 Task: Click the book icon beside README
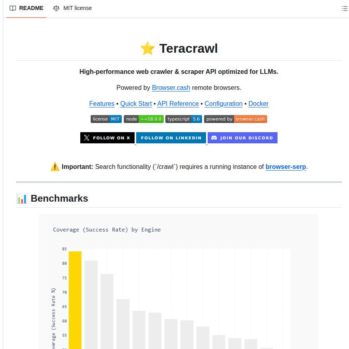coord(13,8)
